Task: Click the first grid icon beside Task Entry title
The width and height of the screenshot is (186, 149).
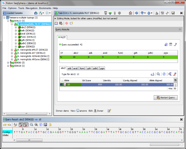Action: (105, 13)
